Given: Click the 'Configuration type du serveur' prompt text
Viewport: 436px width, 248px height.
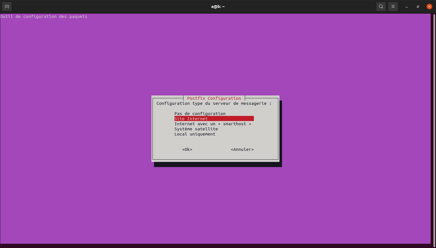Looking at the screenshot, I should 214,103.
